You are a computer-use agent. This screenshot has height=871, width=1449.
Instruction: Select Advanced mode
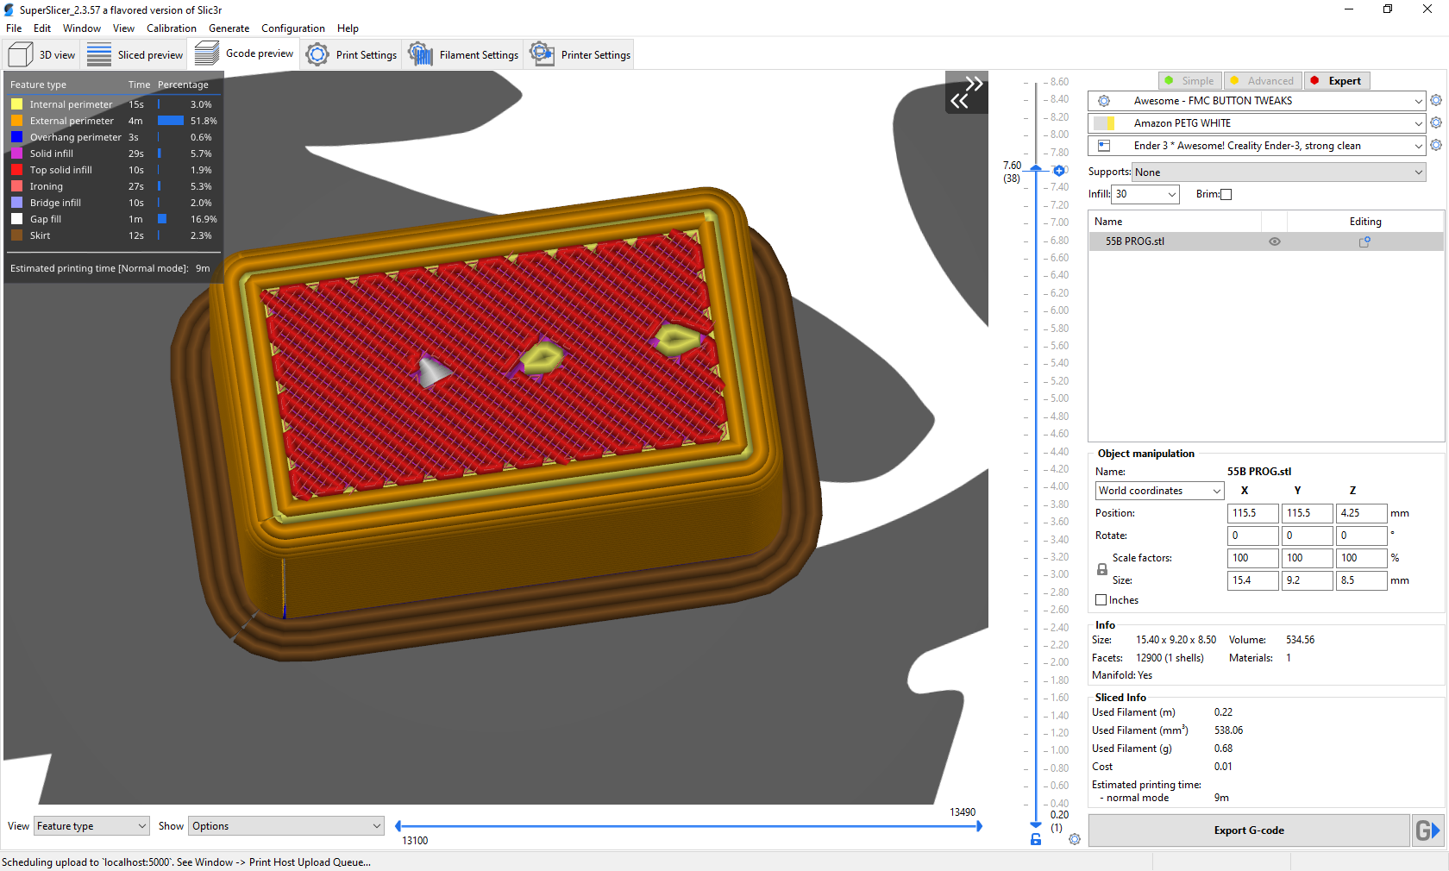pyautogui.click(x=1262, y=80)
